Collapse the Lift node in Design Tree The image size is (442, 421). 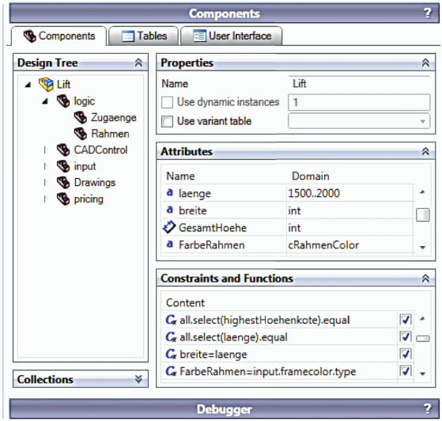tap(28, 85)
